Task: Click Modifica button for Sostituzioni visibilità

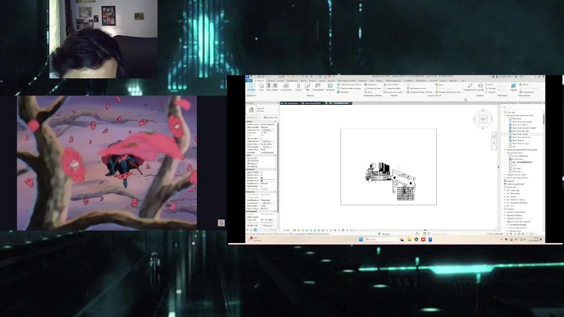Action: click(x=267, y=130)
